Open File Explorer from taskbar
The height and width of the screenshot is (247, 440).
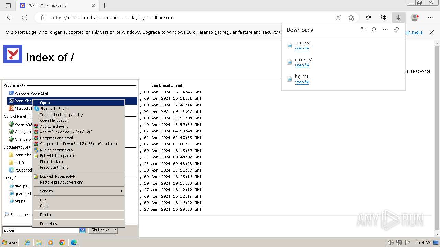(x=39, y=243)
